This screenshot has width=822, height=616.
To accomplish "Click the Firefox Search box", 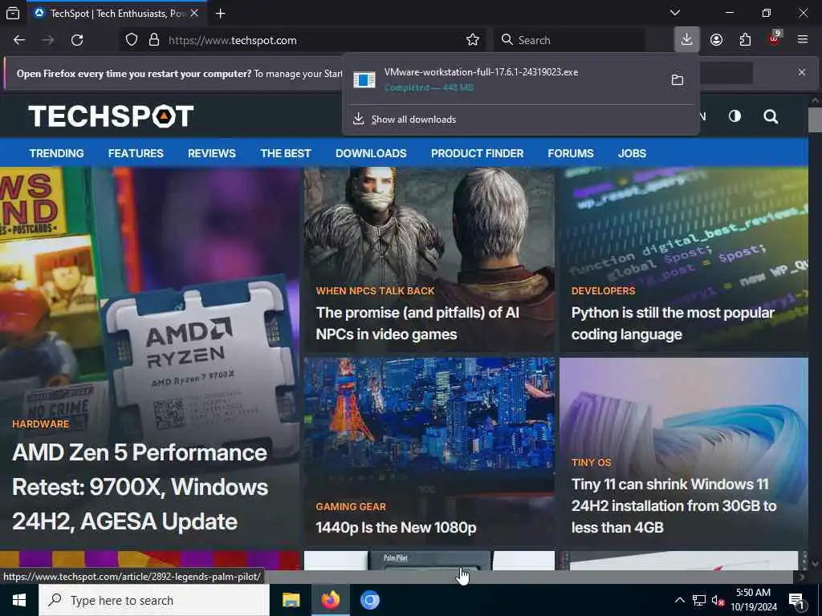I will tap(569, 40).
